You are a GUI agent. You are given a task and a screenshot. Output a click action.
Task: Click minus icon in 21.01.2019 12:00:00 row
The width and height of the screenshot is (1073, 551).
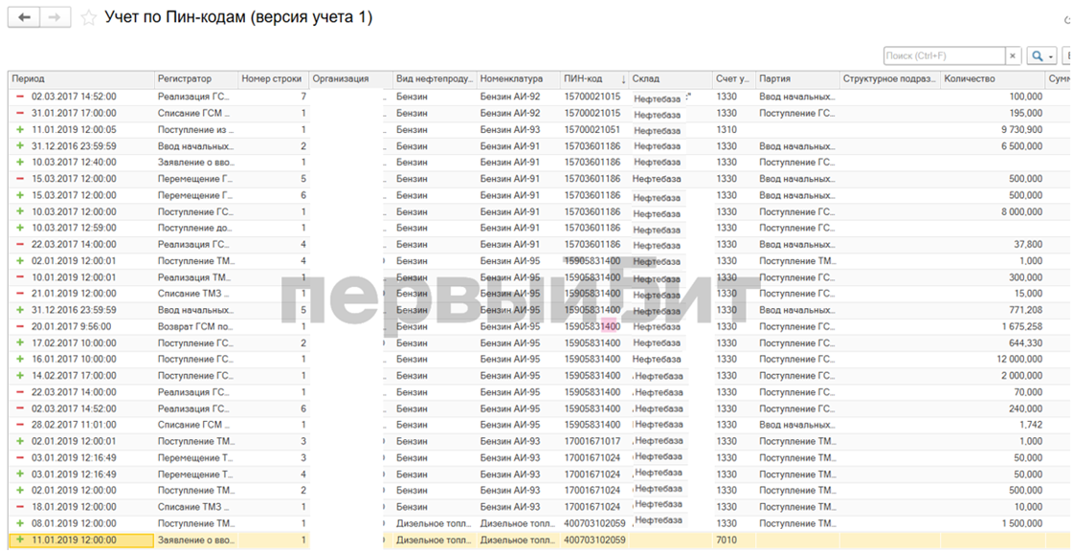[20, 294]
